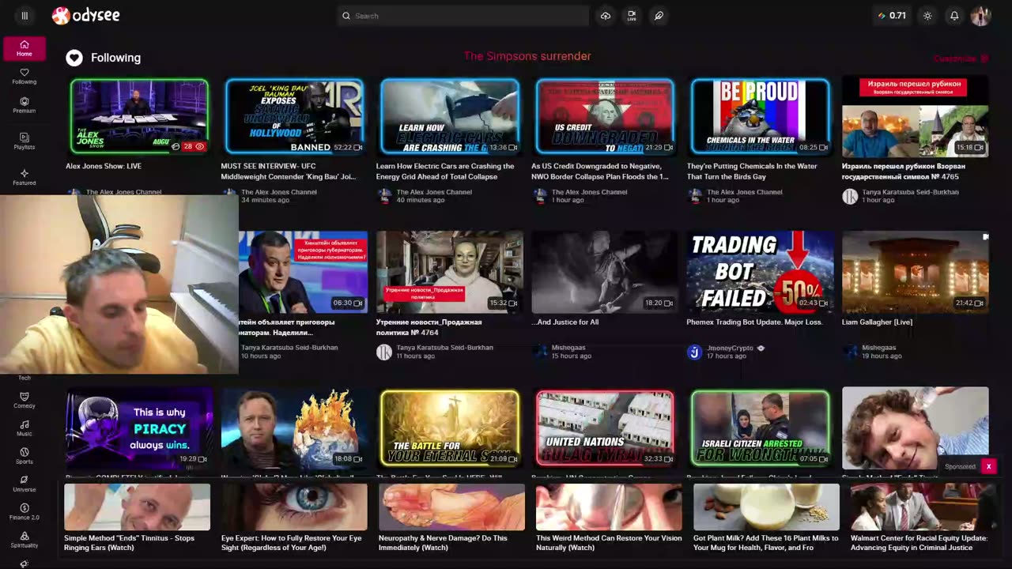
Task: Collapse the sidebar with the menu icon
Action: (x=25, y=16)
